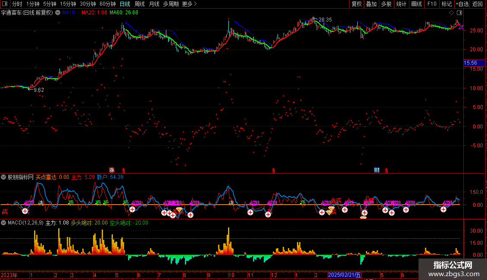The image size is (487, 280).
Task: Open the 更多 periods expander
Action: point(189,4)
